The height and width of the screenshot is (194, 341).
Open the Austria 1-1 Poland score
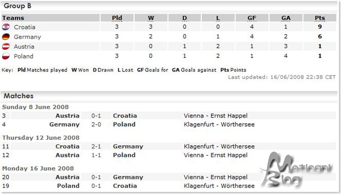pyautogui.click(x=96, y=155)
